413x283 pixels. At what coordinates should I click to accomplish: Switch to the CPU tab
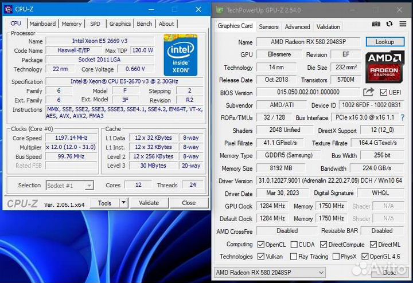[16, 23]
